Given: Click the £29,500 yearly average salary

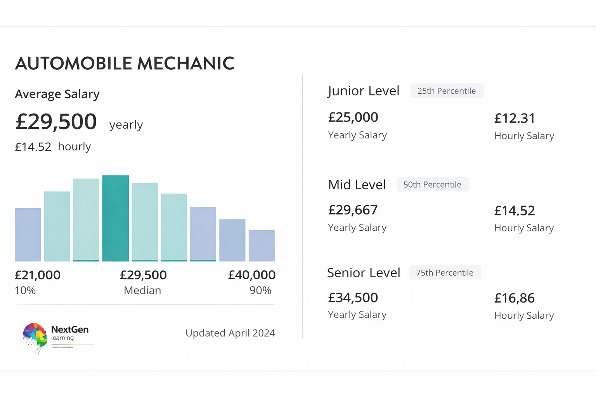Looking at the screenshot, I should [56, 121].
